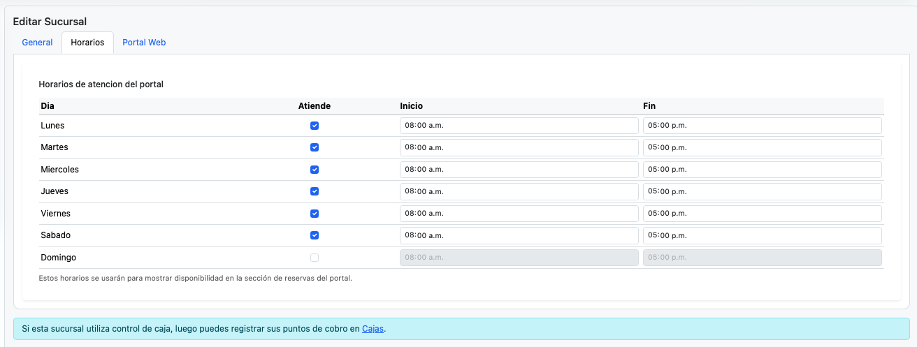
Task: Toggle the Miercoles Atiende checkbox
Action: coord(315,170)
